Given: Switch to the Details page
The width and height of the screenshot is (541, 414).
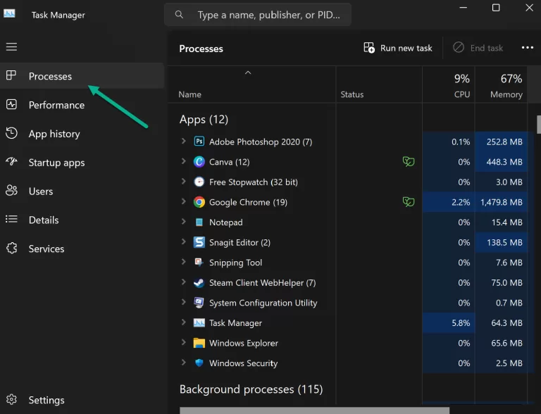Looking at the screenshot, I should (x=82, y=220).
